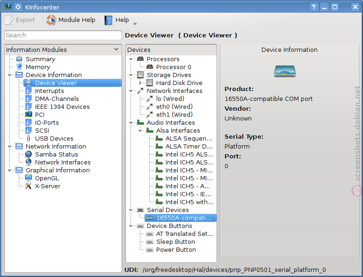
Task: Click the Export toolbar button
Action: pos(20,20)
